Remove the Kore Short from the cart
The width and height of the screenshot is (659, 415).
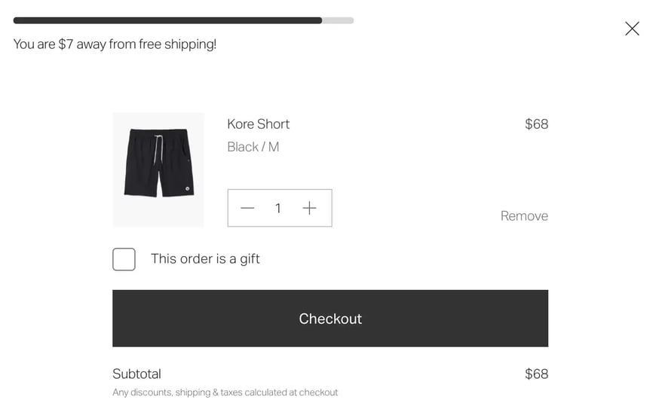coord(524,216)
